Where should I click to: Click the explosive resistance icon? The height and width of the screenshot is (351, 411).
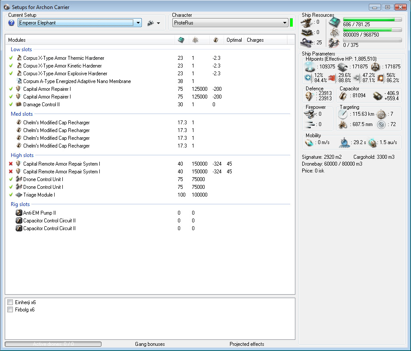(x=380, y=78)
